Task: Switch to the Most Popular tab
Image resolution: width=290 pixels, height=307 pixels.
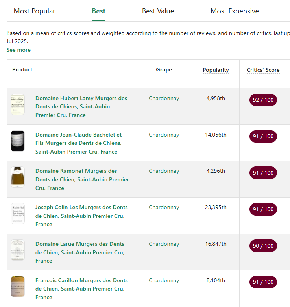Action: [35, 11]
